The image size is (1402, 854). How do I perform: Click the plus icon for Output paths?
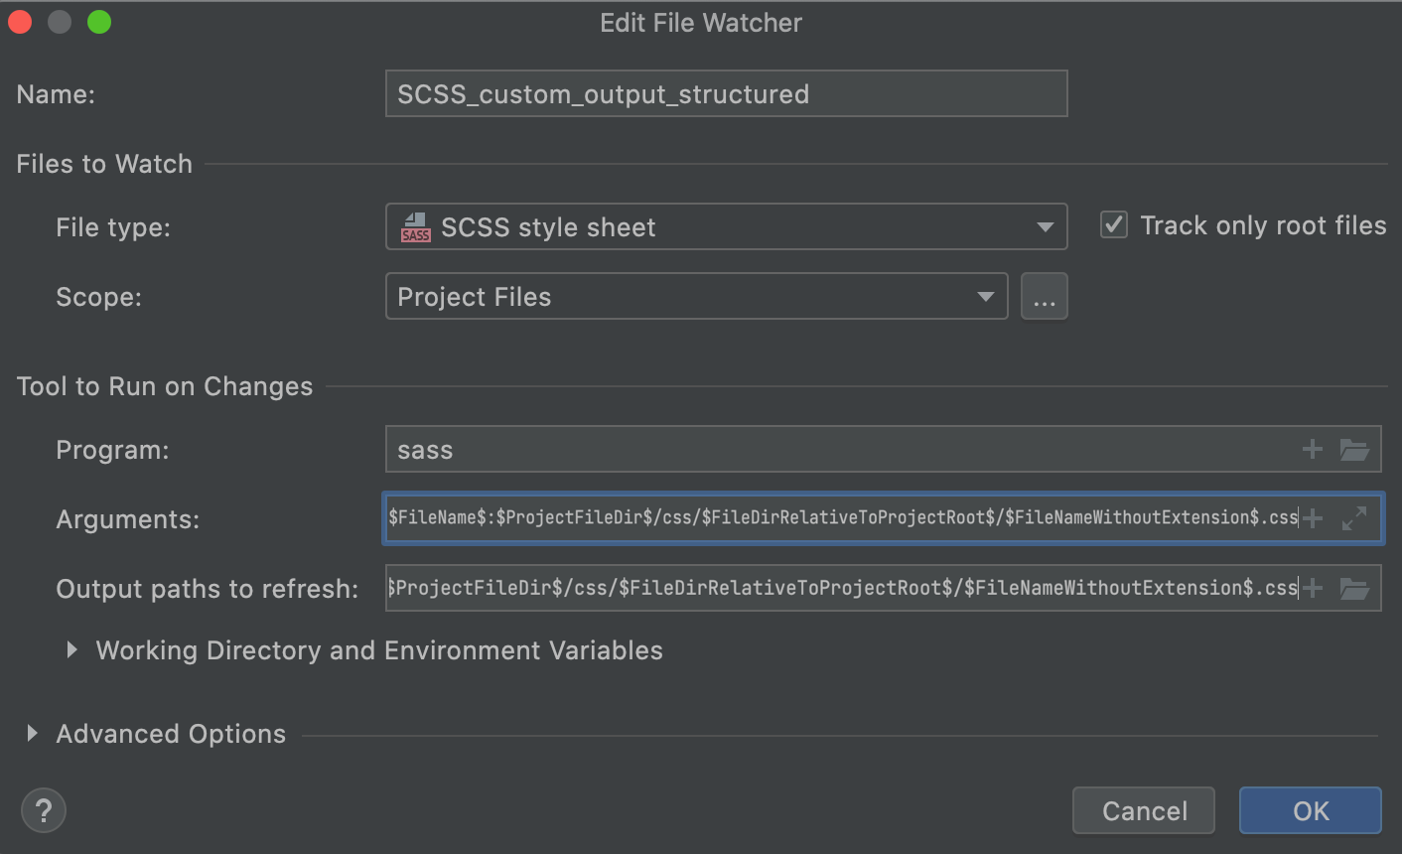click(x=1313, y=588)
